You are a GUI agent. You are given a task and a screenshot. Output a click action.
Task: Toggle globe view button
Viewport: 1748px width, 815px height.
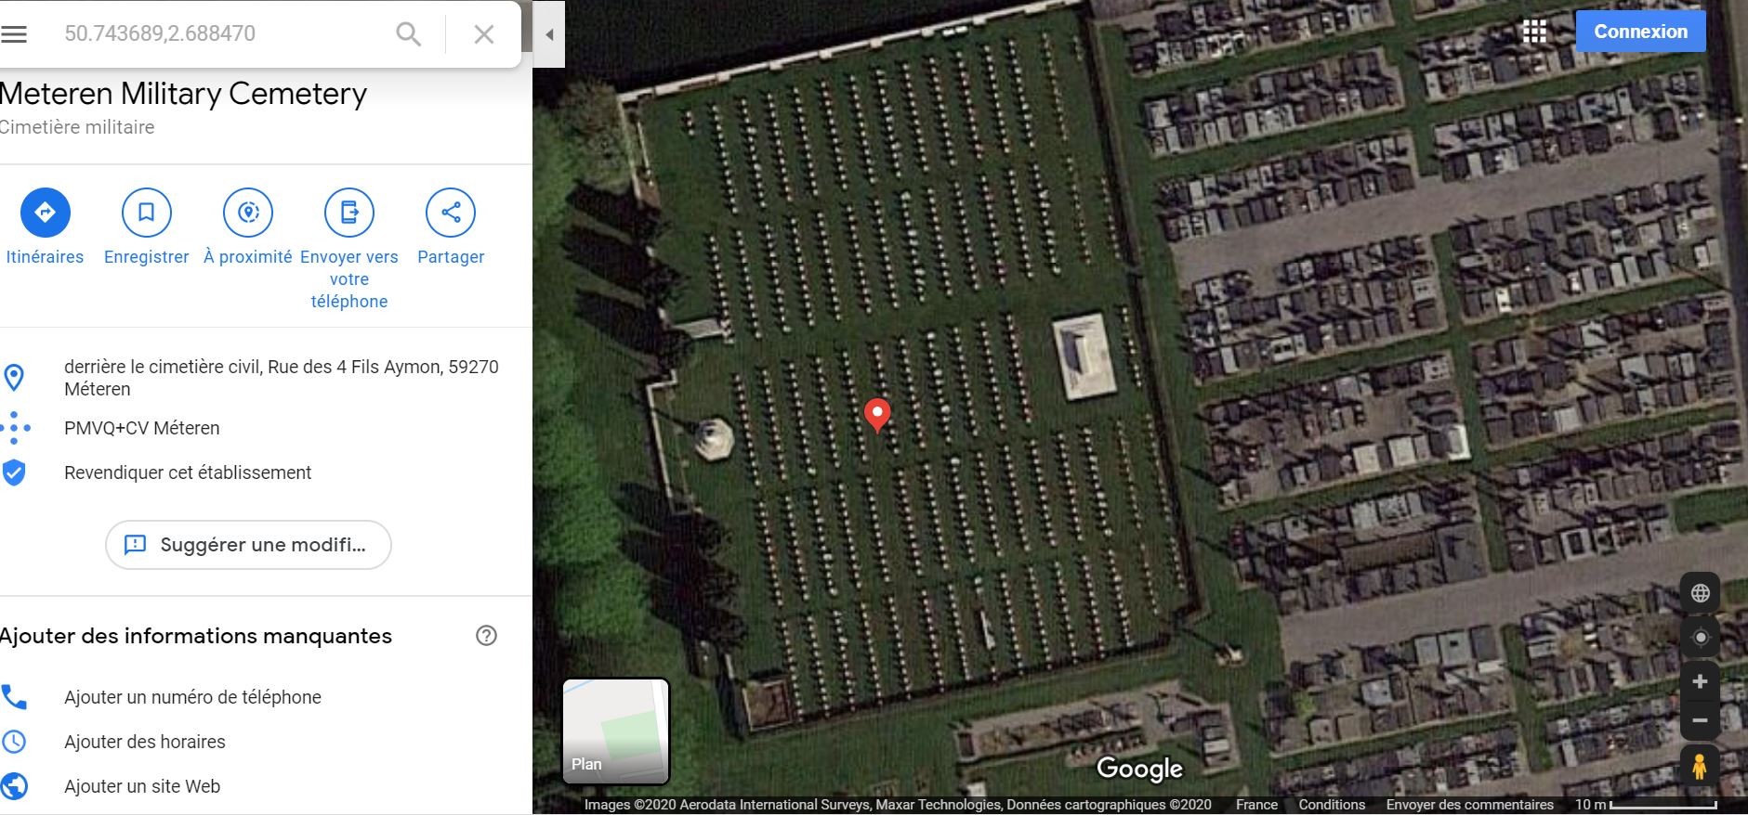pyautogui.click(x=1700, y=593)
